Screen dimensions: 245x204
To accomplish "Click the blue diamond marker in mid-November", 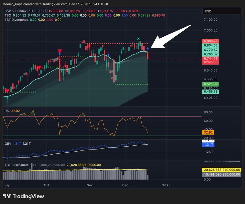I will coord(108,55).
